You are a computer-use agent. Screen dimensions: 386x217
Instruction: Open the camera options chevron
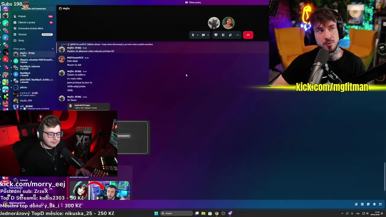208,35
